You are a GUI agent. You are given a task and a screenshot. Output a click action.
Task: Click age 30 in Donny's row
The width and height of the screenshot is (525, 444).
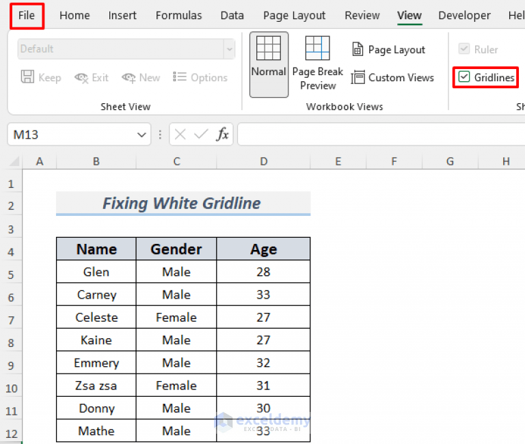pos(263,408)
